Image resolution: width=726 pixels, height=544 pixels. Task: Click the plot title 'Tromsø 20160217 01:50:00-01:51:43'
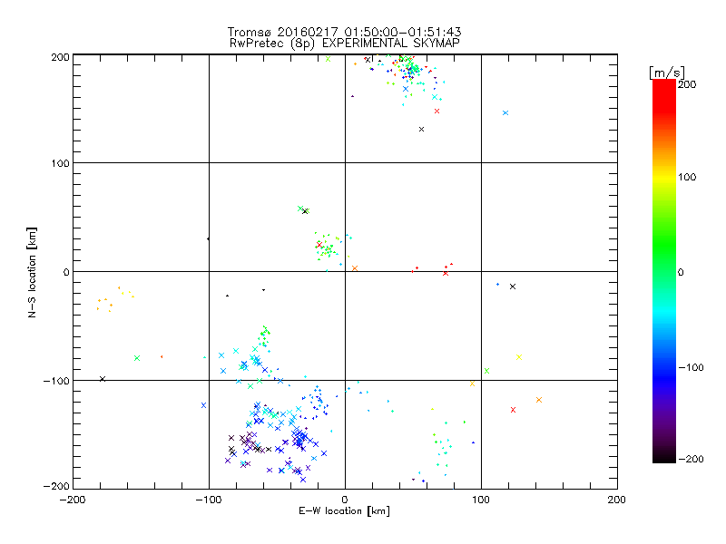pos(344,32)
